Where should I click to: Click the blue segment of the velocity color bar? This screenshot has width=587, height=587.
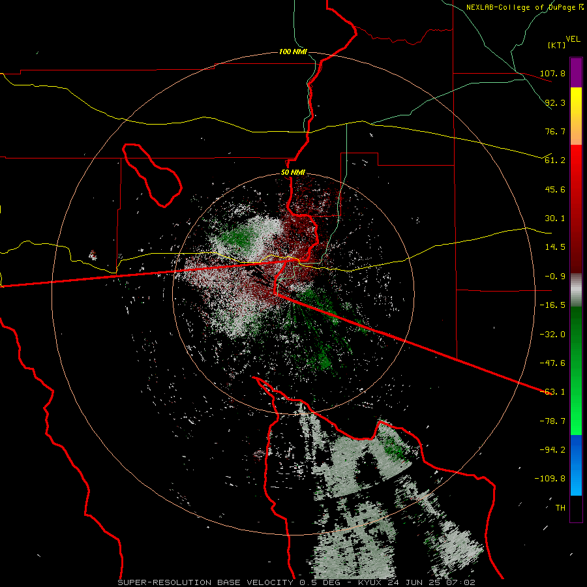coord(576,465)
